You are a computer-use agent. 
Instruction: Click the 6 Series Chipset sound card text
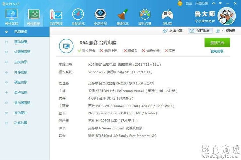tap(115, 128)
